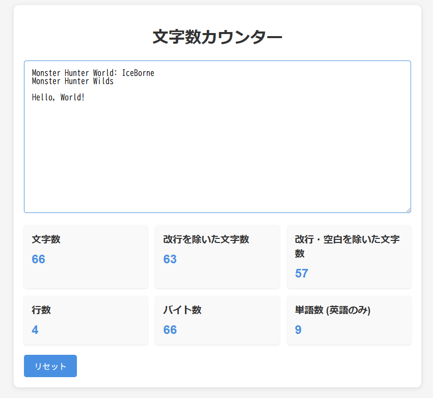This screenshot has height=398, width=433.
Task: Click the 文字数 label
Action: point(46,239)
